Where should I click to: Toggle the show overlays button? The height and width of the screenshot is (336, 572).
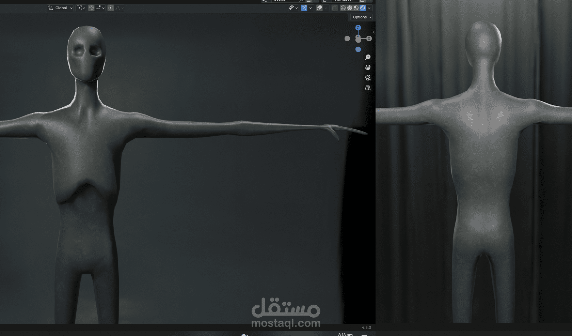tap(319, 8)
